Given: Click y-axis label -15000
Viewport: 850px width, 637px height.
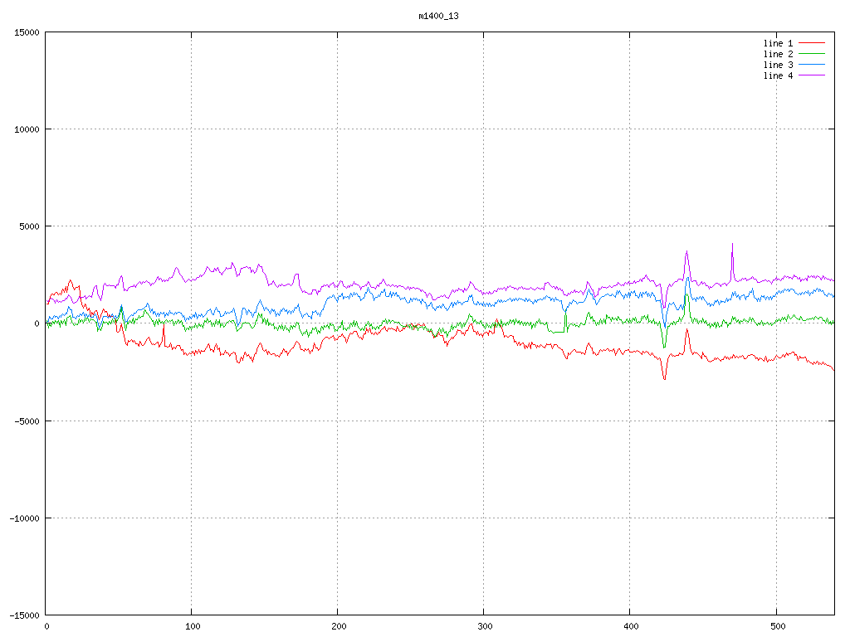Looking at the screenshot, I should click(25, 616).
